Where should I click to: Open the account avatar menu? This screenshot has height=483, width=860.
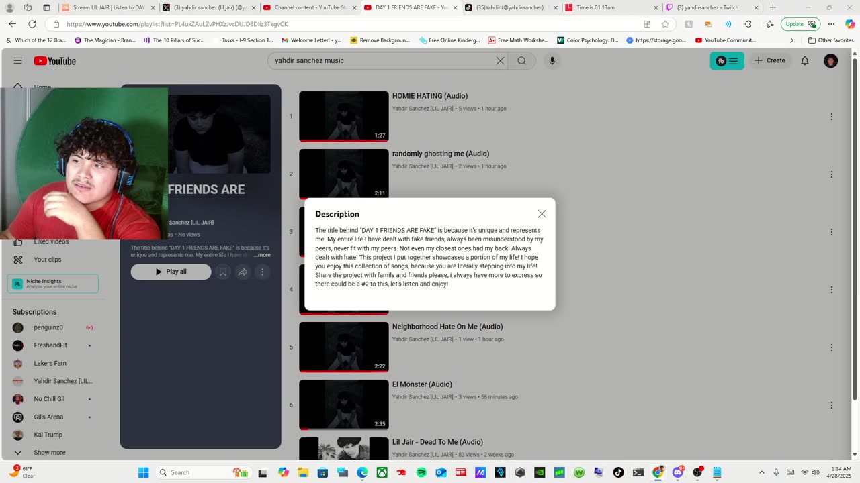pyautogui.click(x=830, y=61)
